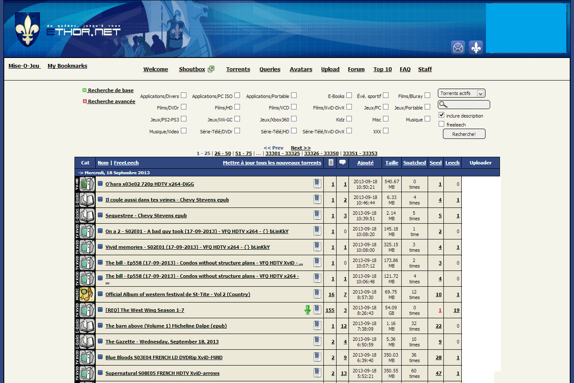Screen dimensions: 574x383
Task: Check the Applications/Divers category box
Action: [x=183, y=95]
